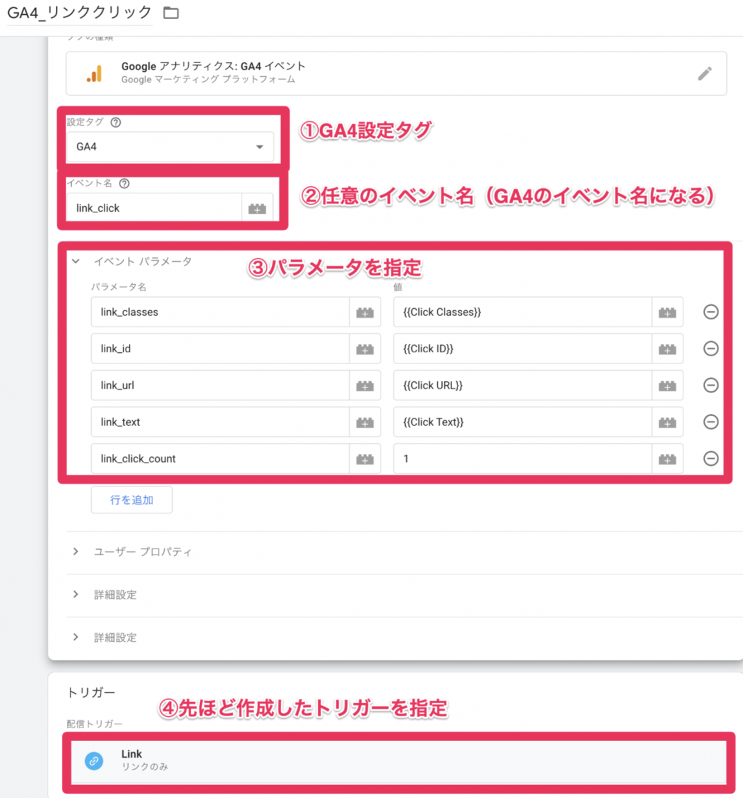Open variable picker for {{Click Classes}} value
Viewport: 743px width, 798px height.
(x=667, y=313)
